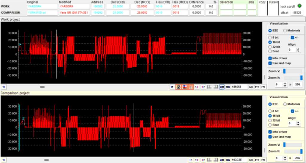Click right-align bars icon in Work project toolbar
Image resolution: width=306 pixels, height=163 pixels.
[x=216, y=87]
